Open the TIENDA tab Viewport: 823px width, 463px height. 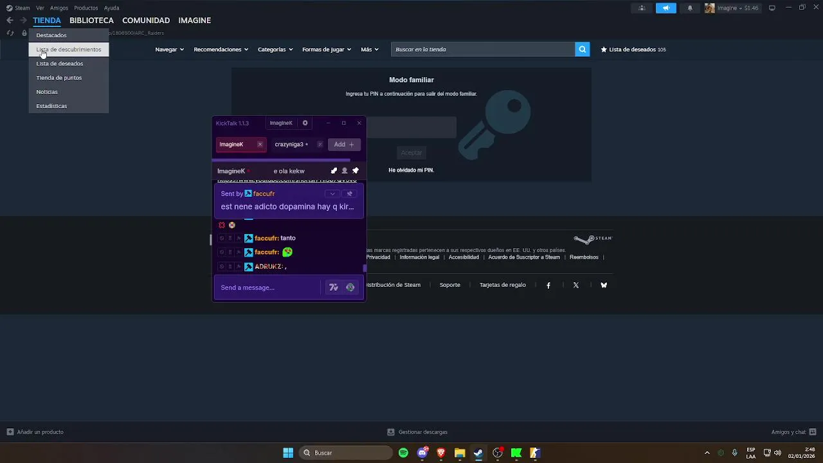point(47,21)
